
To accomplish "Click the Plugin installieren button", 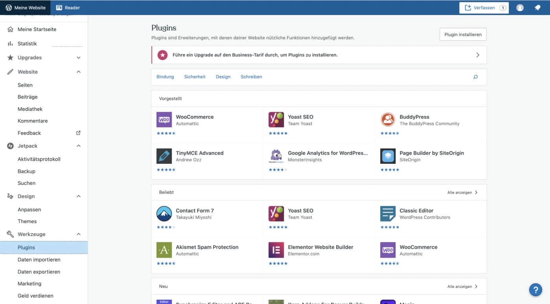I will click(463, 34).
